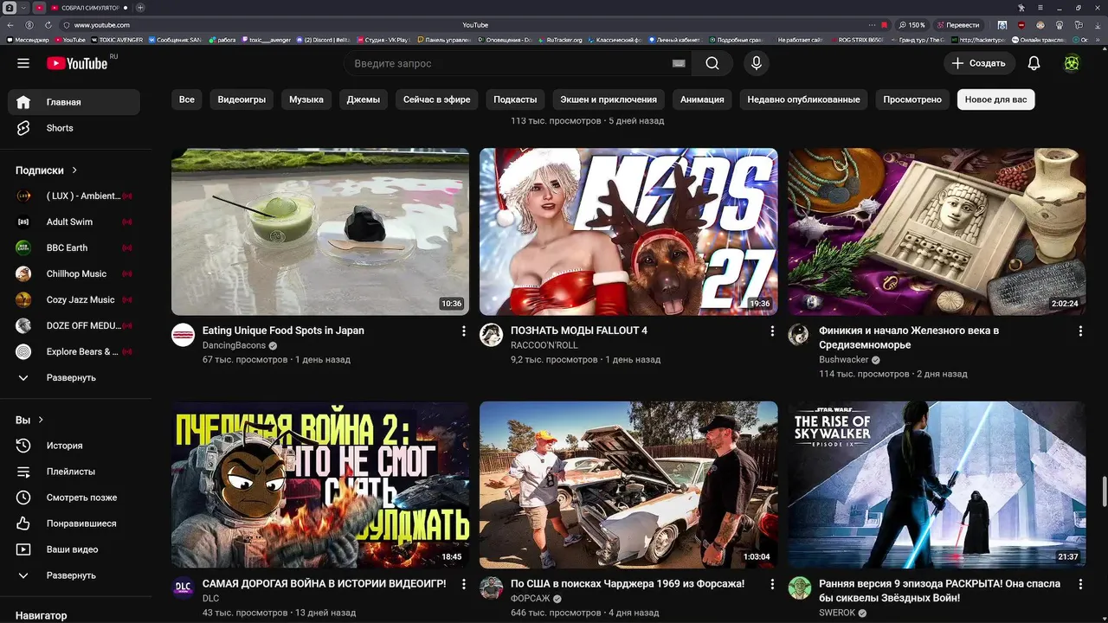Open the on-screen keyboard in search box
This screenshot has height=623, width=1108.
679,63
